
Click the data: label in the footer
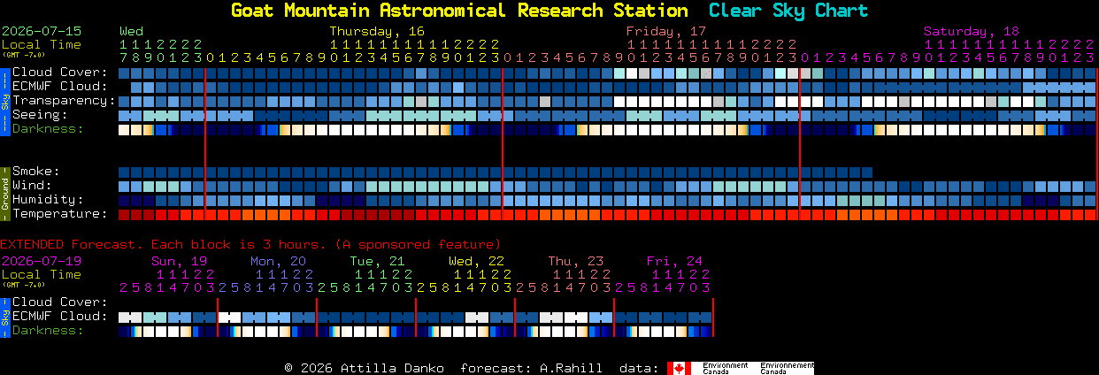[x=638, y=368]
